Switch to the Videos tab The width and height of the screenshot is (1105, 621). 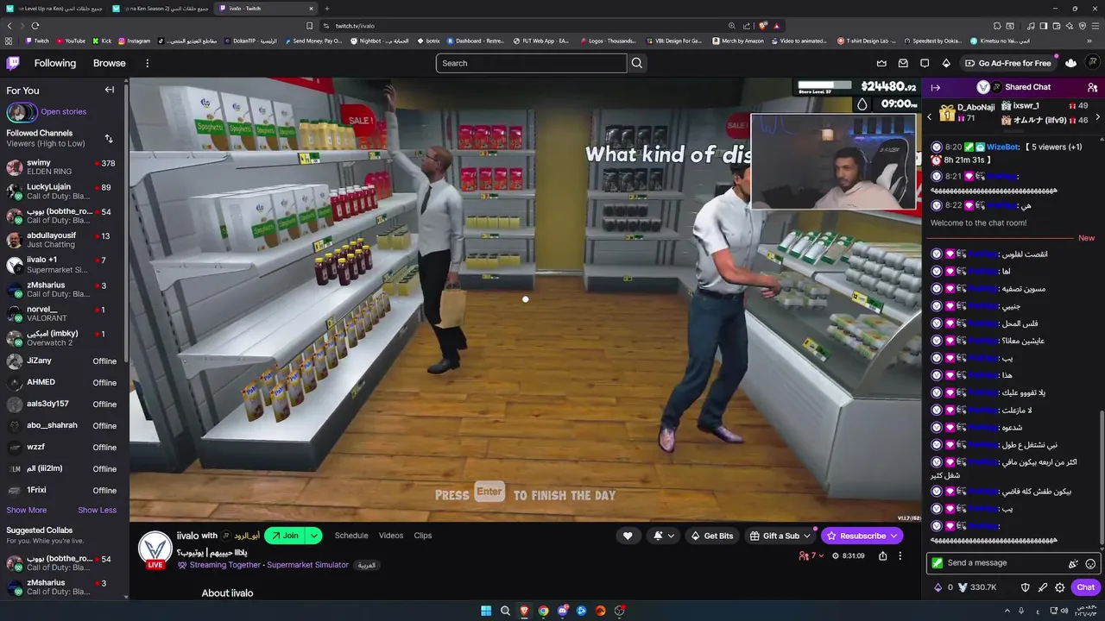(391, 536)
